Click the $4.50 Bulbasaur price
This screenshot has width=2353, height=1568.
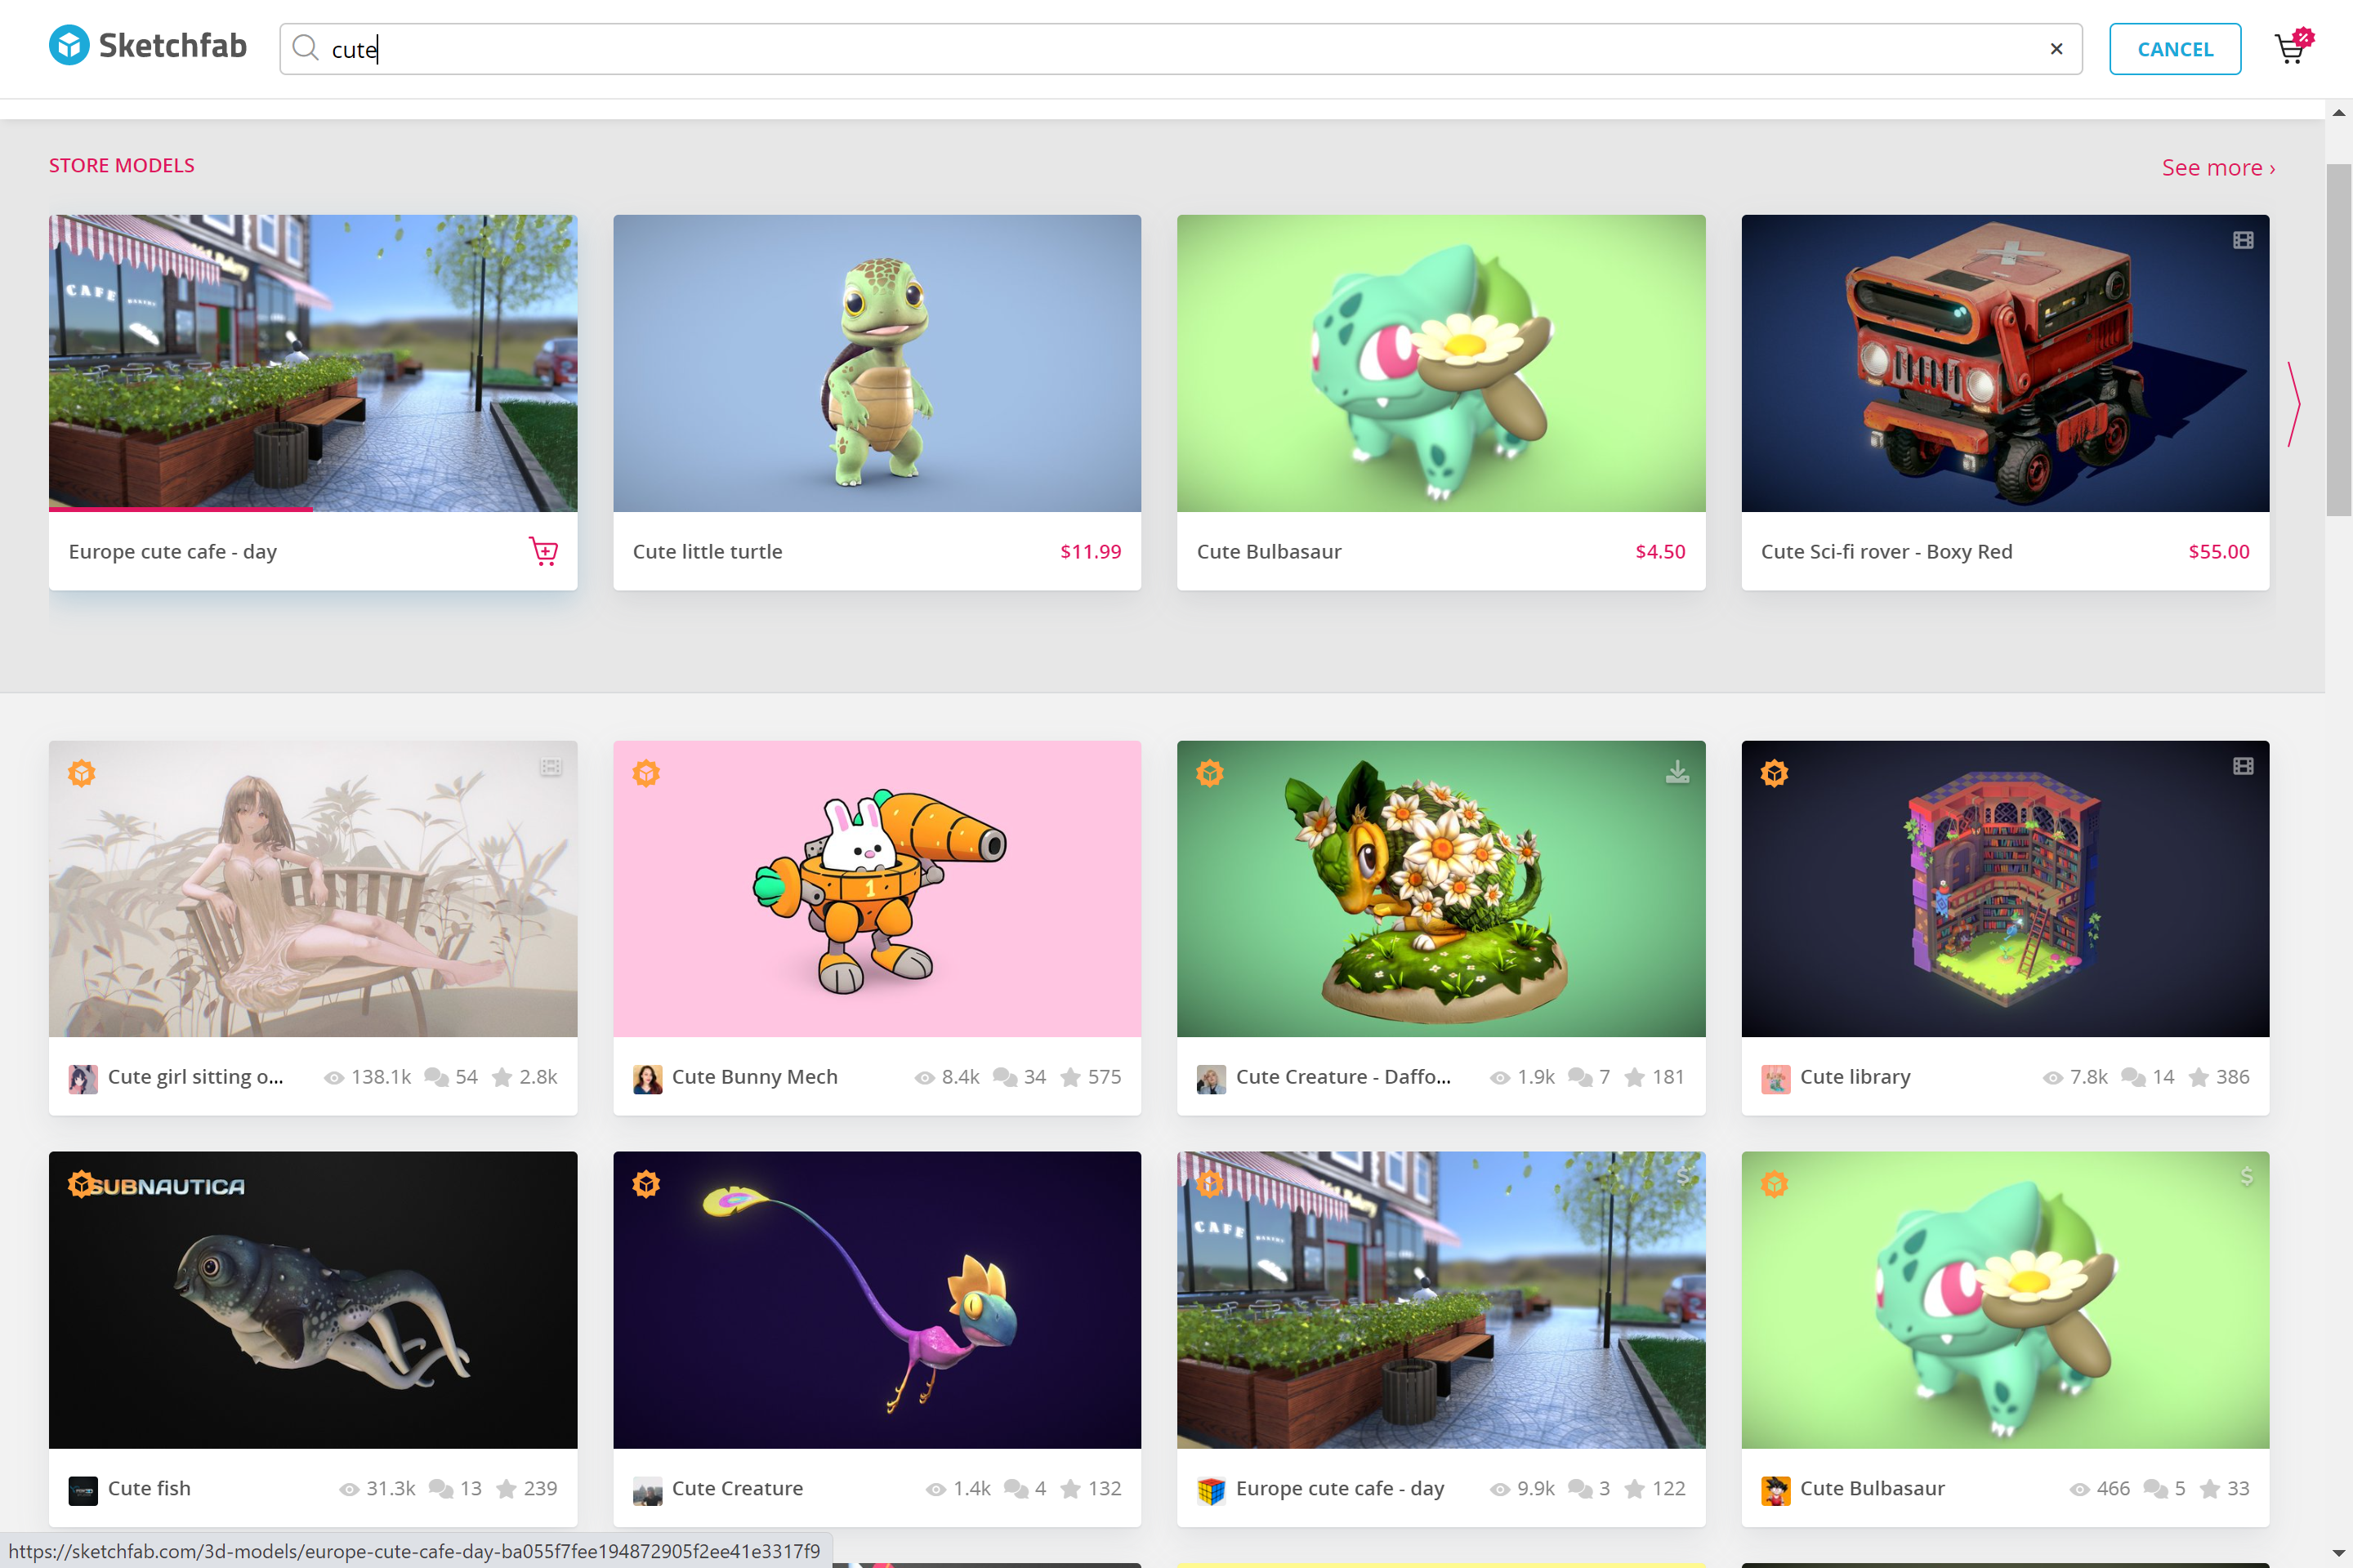[1659, 551]
